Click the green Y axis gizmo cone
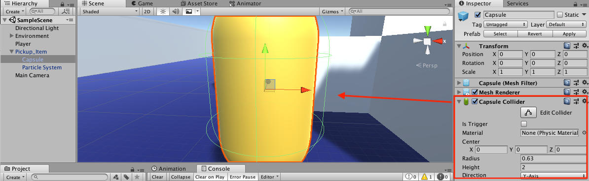The width and height of the screenshot is (589, 181). pos(427,30)
